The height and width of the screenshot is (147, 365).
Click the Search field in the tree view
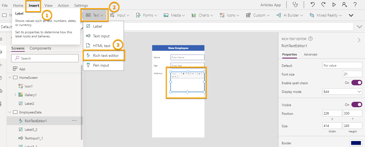tap(45, 58)
